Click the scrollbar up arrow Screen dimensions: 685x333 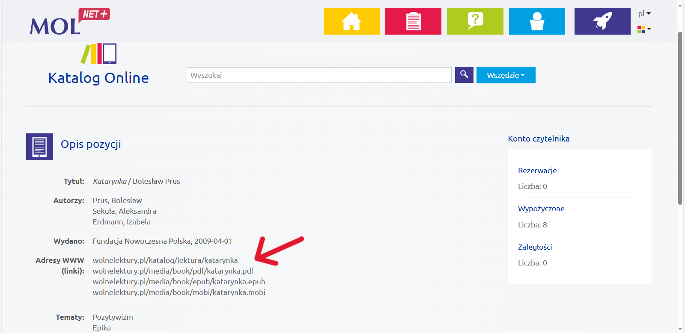(680, 5)
